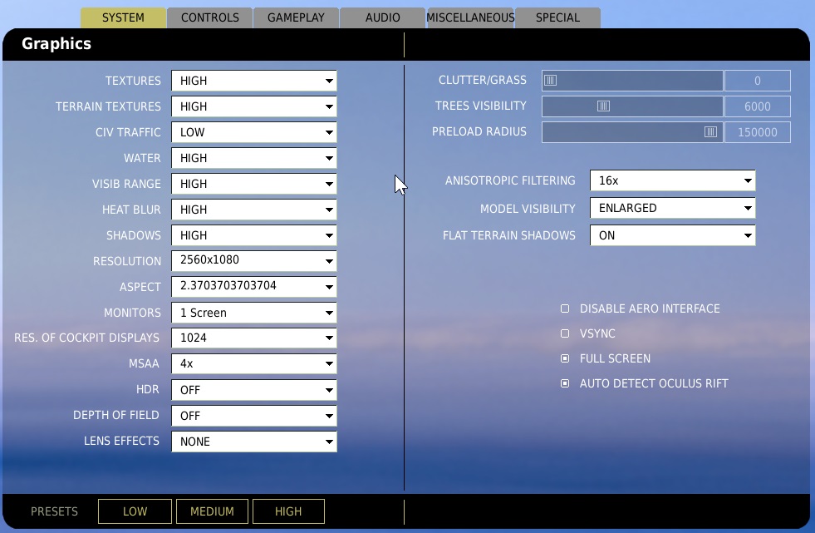The image size is (815, 533).
Task: Toggle the FULL SCREEN checkbox
Action: pyautogui.click(x=565, y=358)
